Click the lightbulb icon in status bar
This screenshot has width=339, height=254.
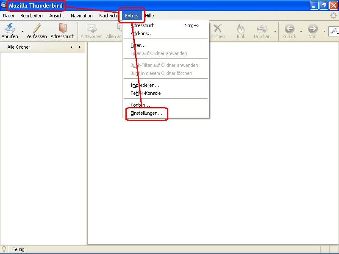tap(4, 249)
